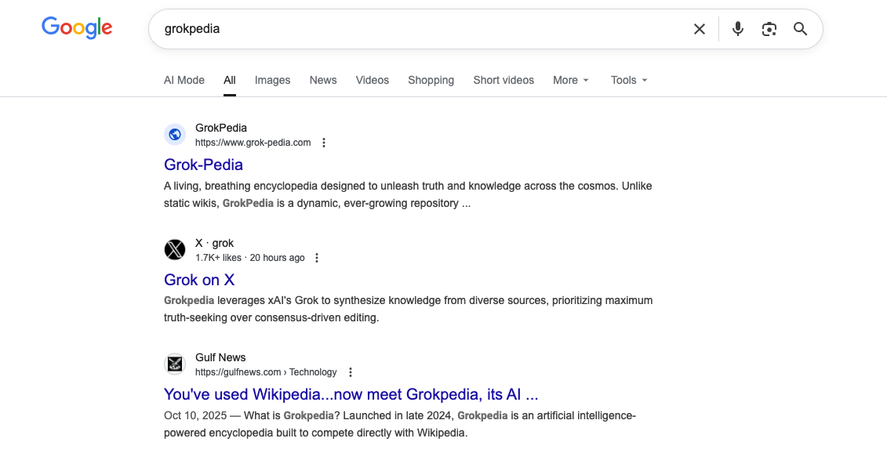Expand the More search filters dropdown
Viewport: 887px width, 460px height.
570,80
